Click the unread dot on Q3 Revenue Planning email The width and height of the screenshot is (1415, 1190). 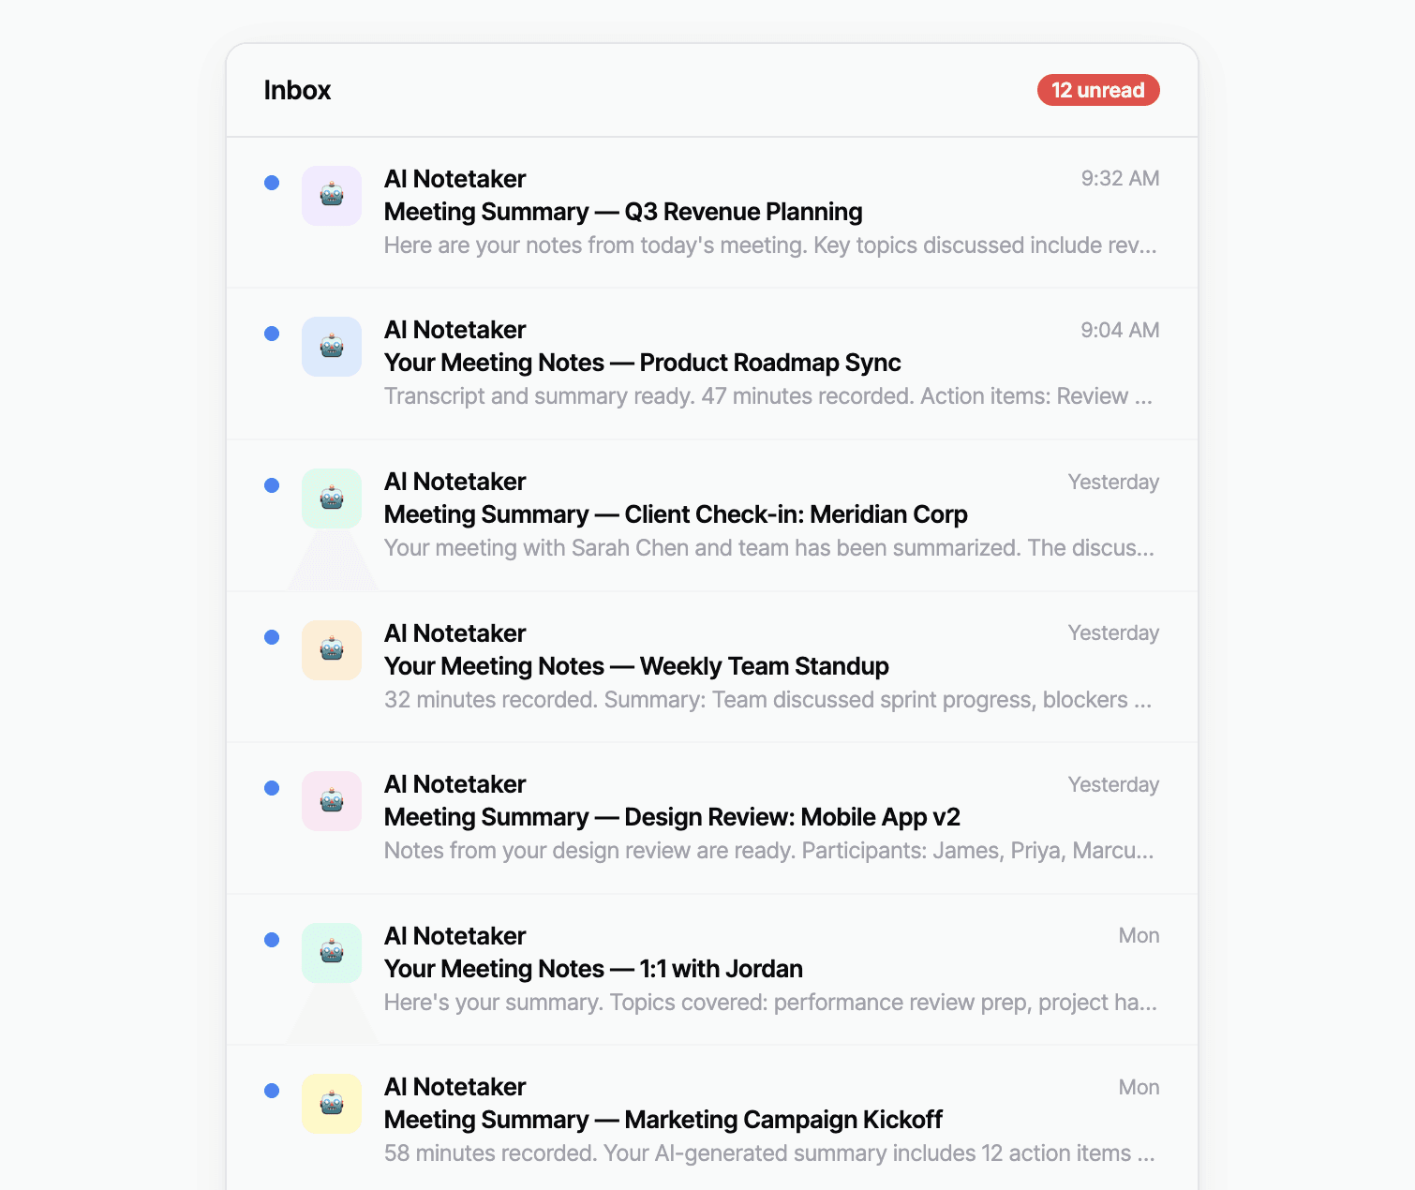coord(272,183)
